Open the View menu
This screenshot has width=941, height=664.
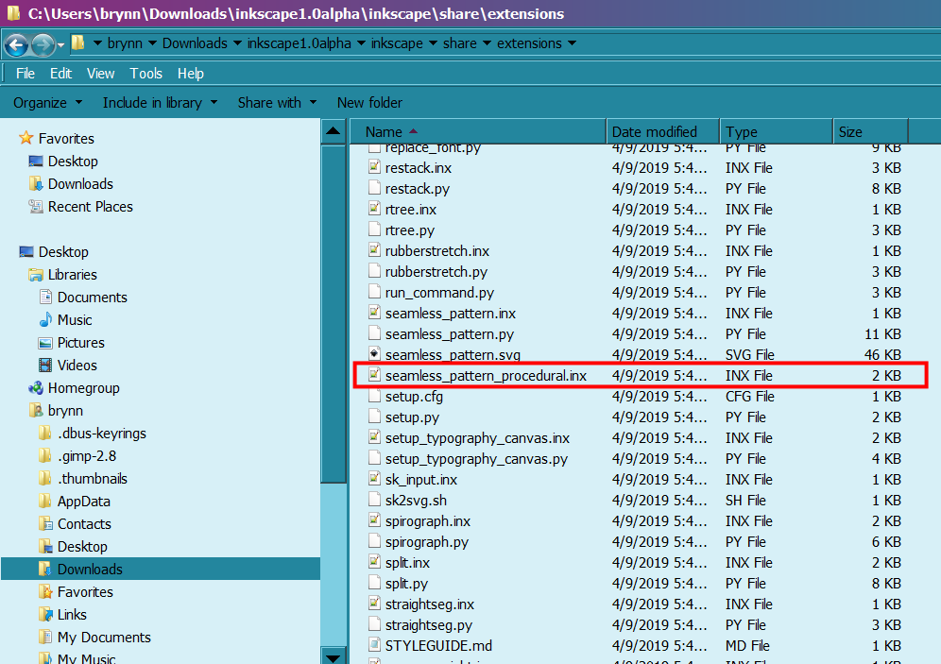(100, 74)
